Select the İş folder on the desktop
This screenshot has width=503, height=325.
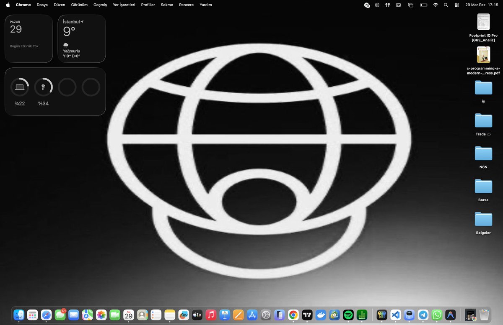(x=483, y=92)
